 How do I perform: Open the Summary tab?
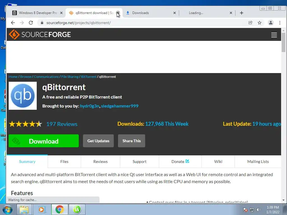pyautogui.click(x=27, y=162)
